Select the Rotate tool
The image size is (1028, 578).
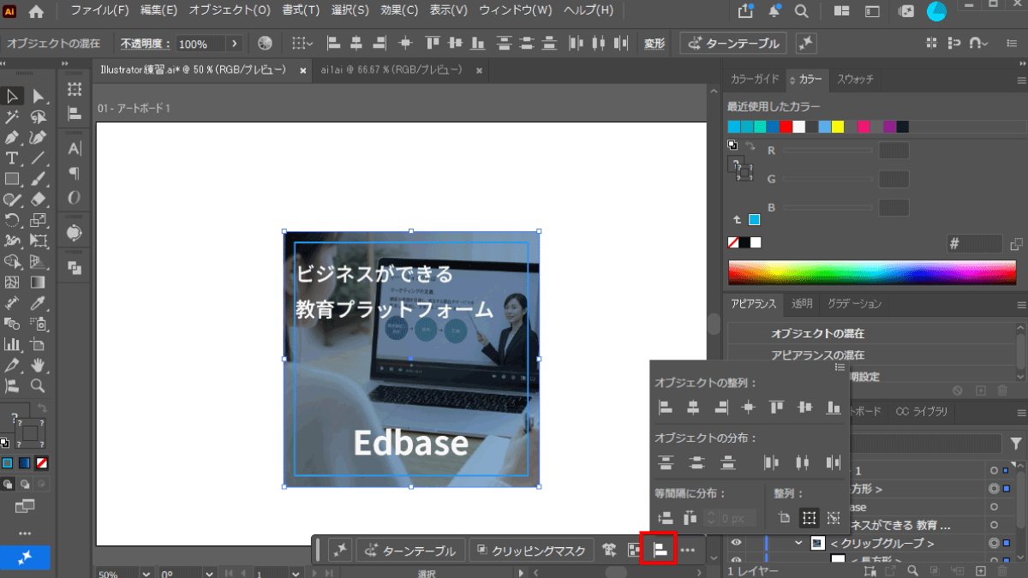tap(12, 221)
